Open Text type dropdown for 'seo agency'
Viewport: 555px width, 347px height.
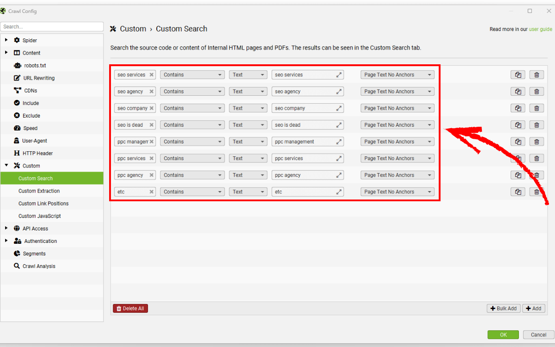tap(248, 92)
